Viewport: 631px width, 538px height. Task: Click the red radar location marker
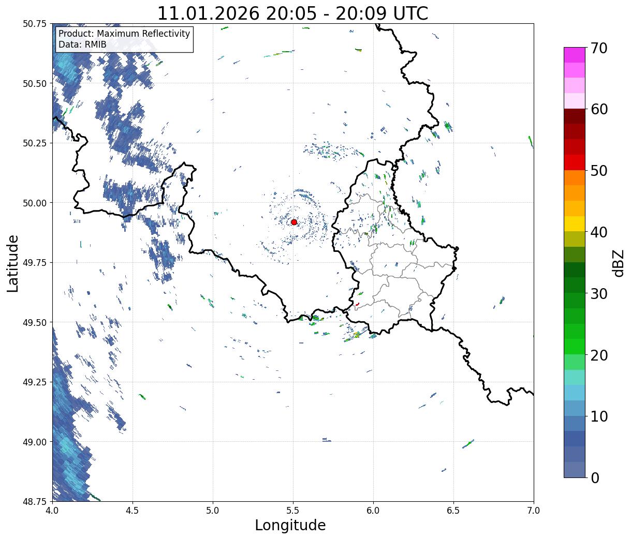[x=294, y=222]
